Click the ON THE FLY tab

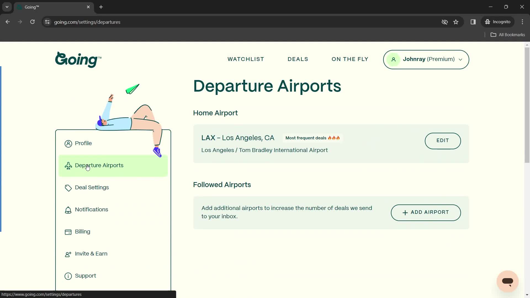pyautogui.click(x=350, y=59)
